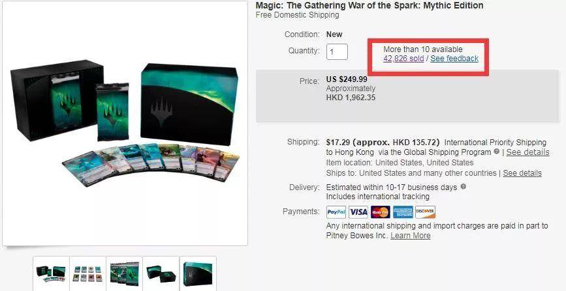Open the 42,826 sold link
The image size is (566, 291).
[x=403, y=59]
